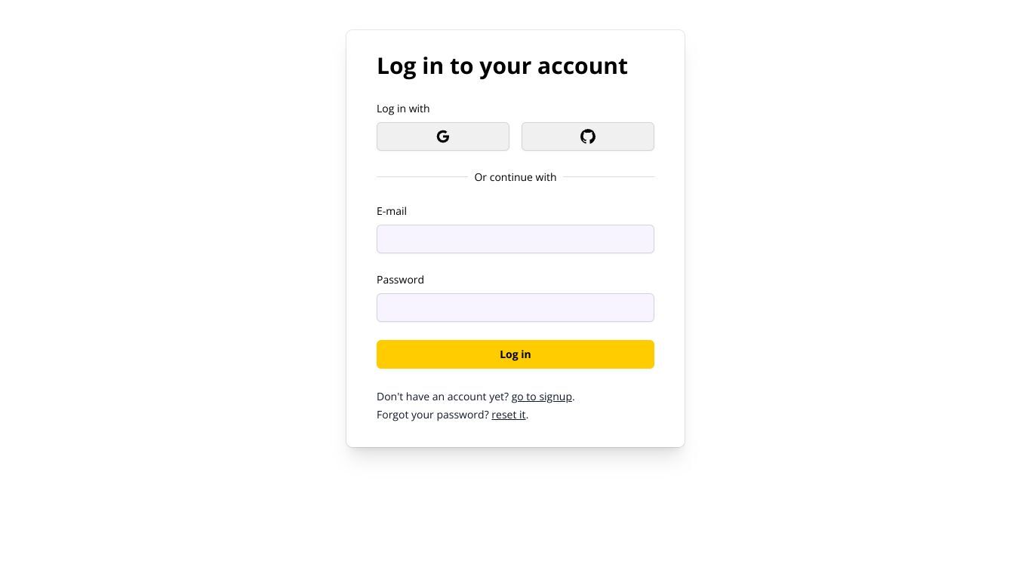Click the Log in to your account heading
The image size is (1031, 579).
[502, 66]
